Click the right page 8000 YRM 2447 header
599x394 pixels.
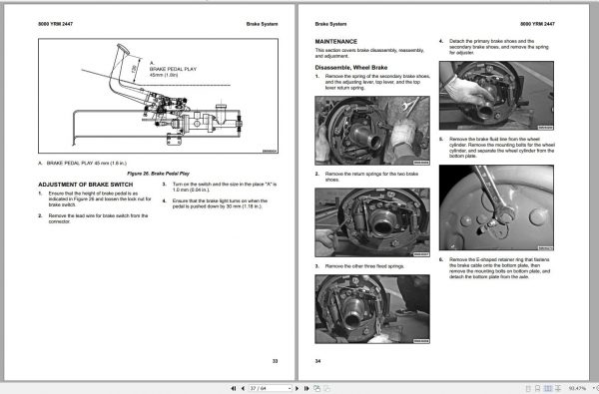[537, 24]
